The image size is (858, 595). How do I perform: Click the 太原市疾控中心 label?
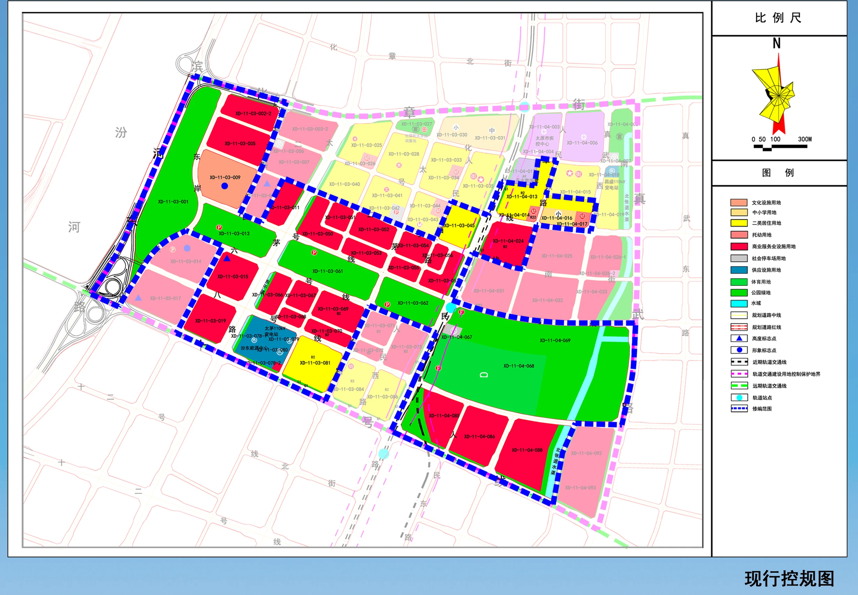[x=544, y=141]
